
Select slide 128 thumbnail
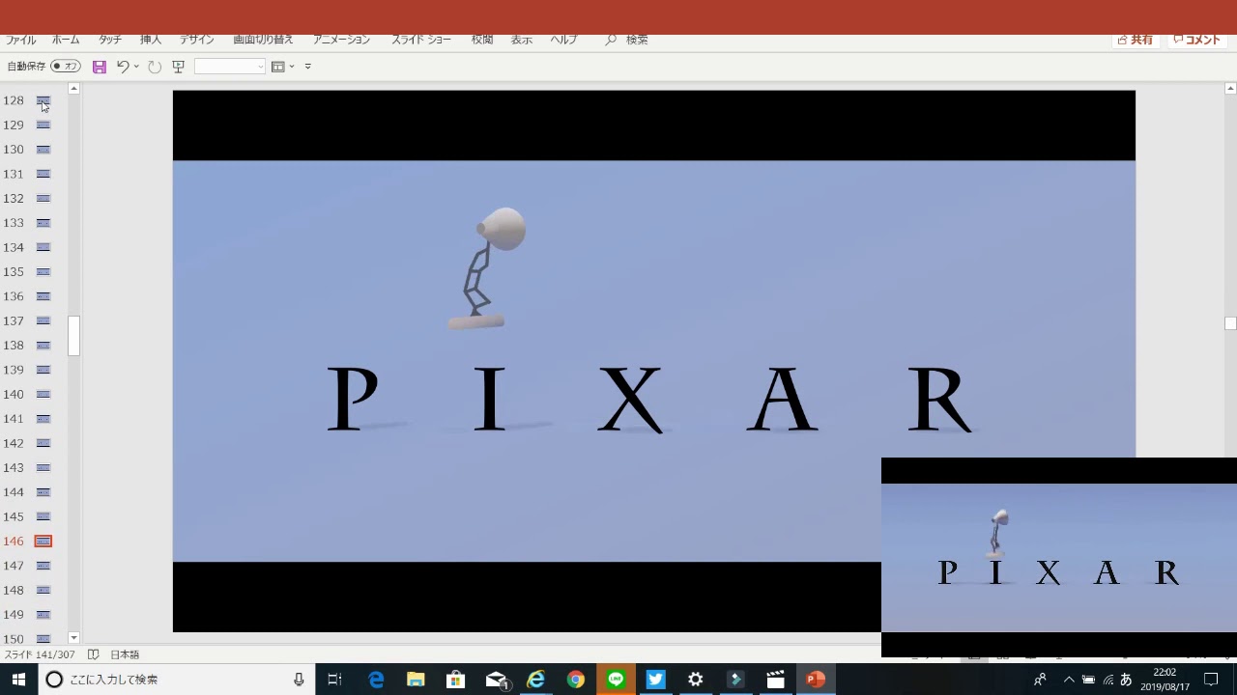[43, 100]
